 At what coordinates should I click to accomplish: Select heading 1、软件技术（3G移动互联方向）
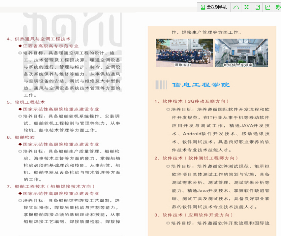[192, 101]
